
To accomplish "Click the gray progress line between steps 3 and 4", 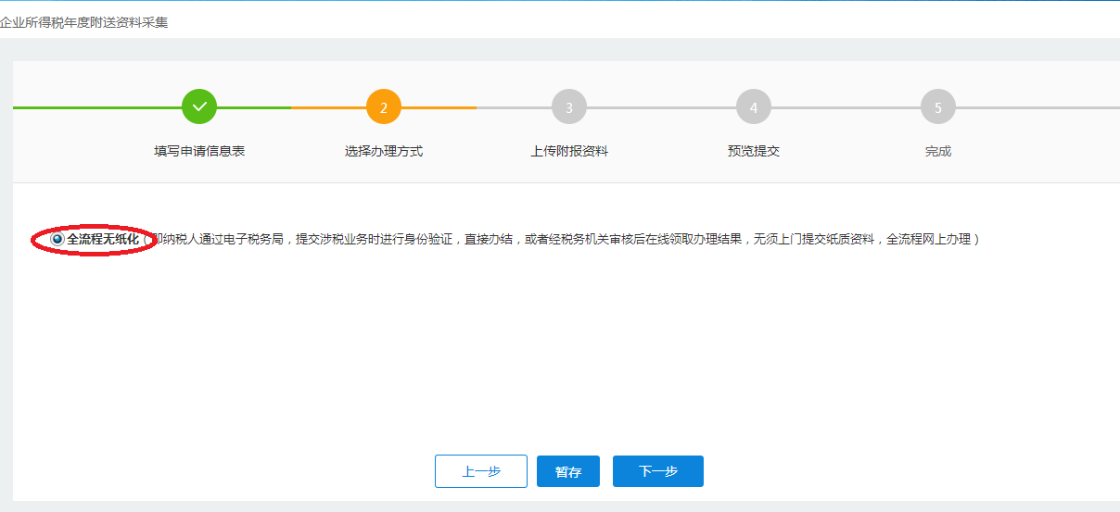I will (661, 107).
